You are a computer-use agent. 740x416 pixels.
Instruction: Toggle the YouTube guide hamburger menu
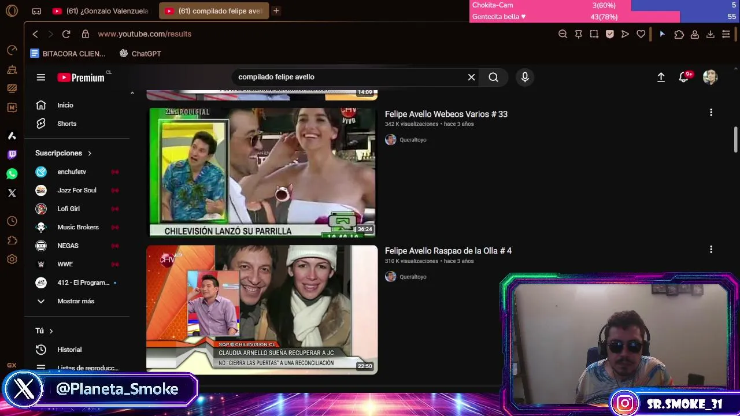coord(41,77)
